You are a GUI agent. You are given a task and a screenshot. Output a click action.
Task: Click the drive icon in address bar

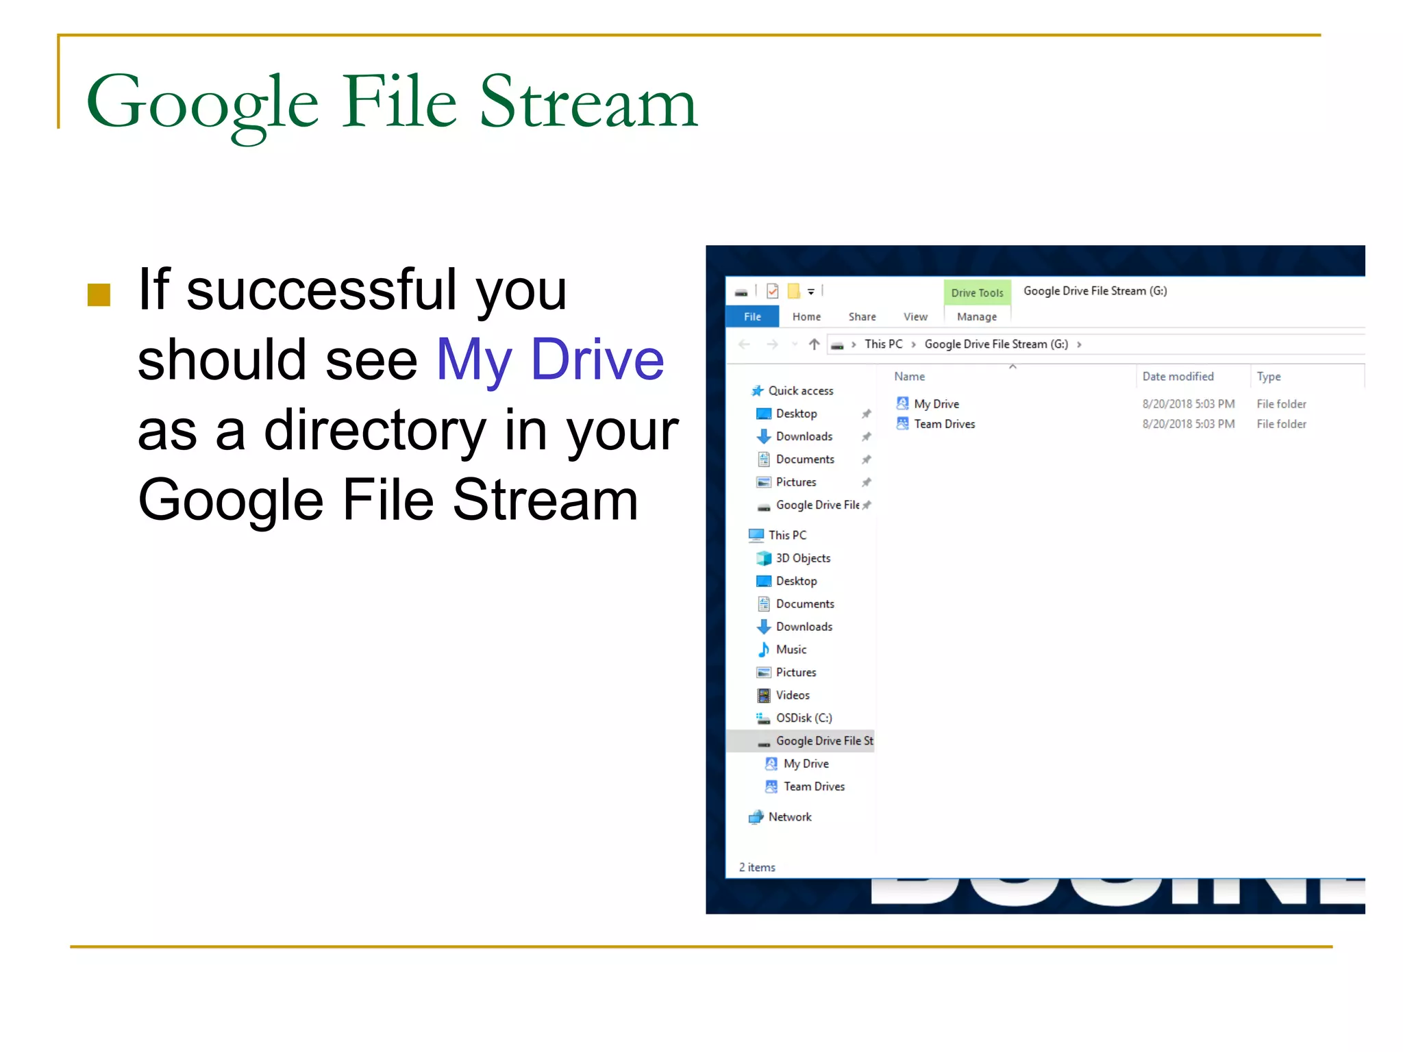tap(837, 346)
